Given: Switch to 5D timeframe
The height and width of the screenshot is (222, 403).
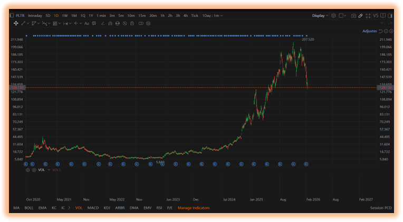Looking at the screenshot, I should (x=48, y=16).
